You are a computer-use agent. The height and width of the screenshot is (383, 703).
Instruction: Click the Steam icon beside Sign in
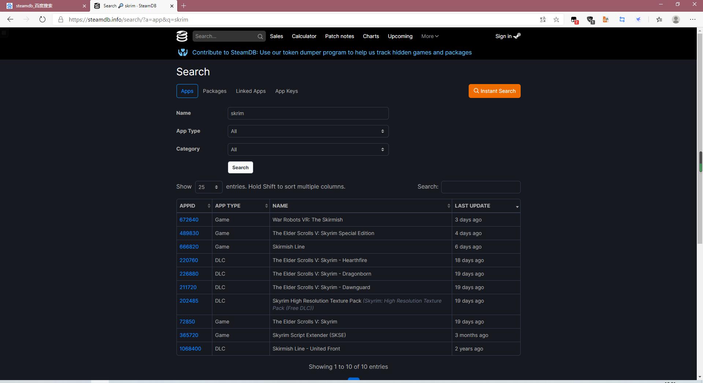click(x=517, y=36)
